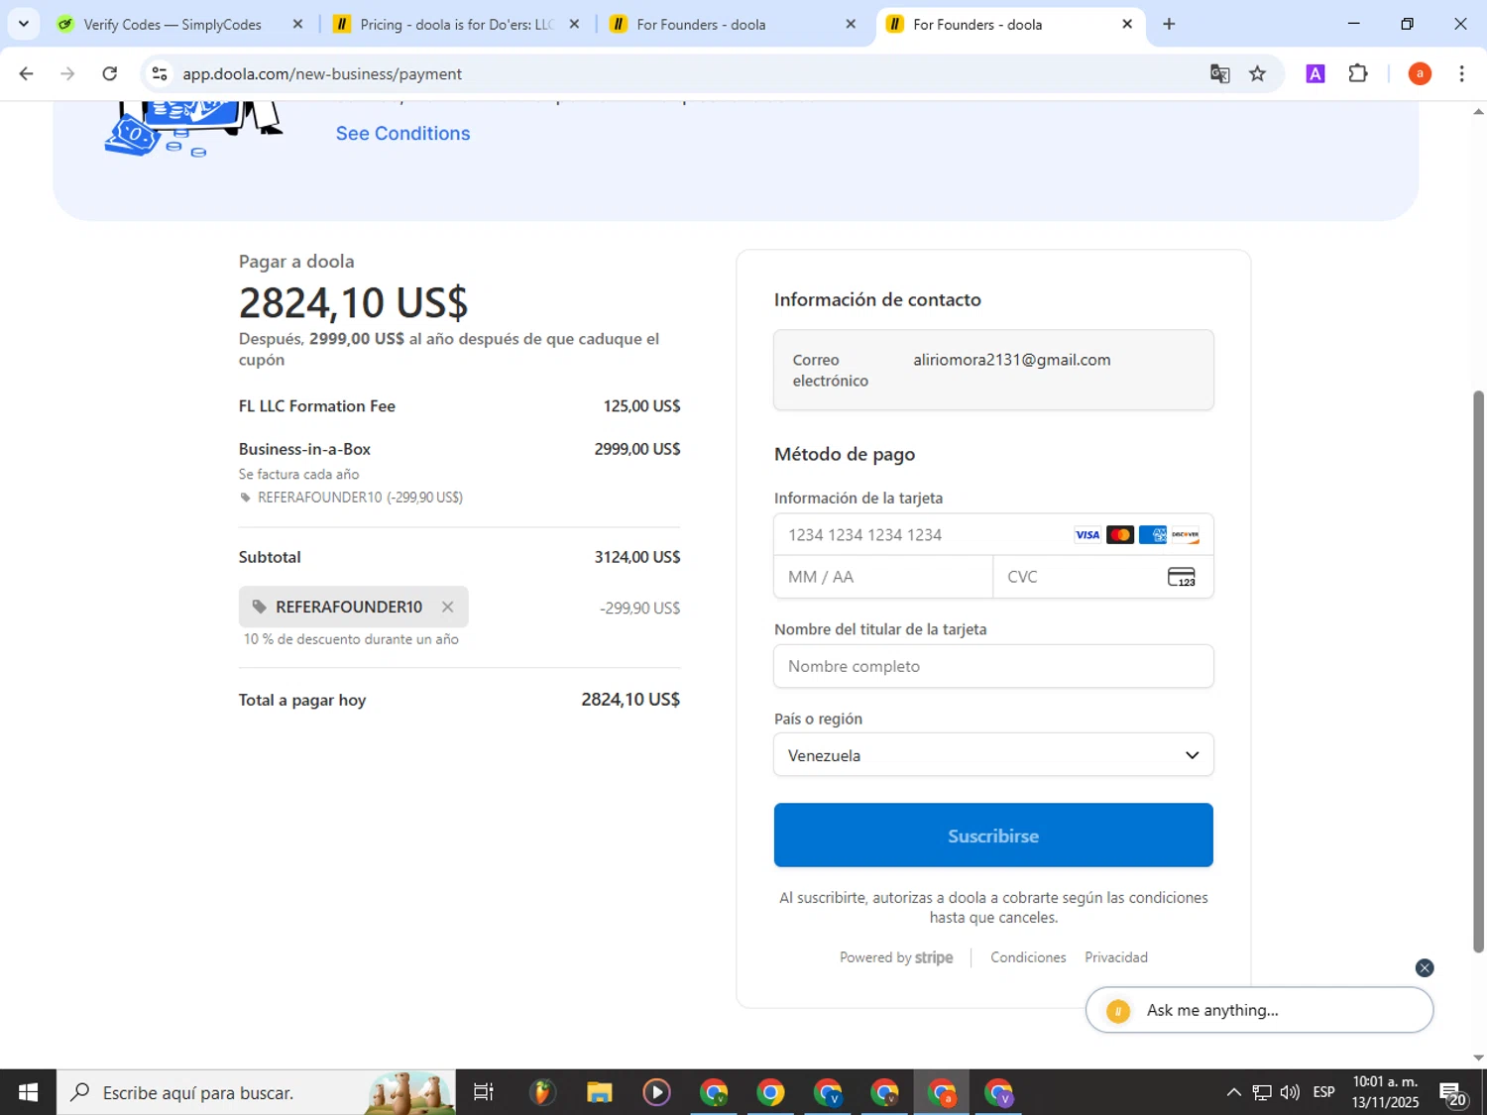Open the See Conditions link
The width and height of the screenshot is (1487, 1115).
tap(402, 134)
